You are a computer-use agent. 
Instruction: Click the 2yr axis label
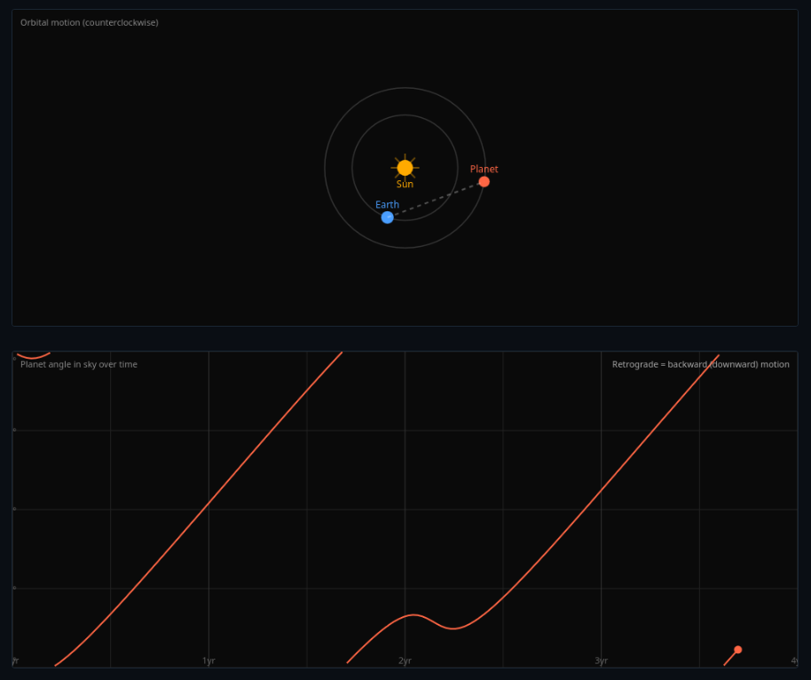(405, 660)
